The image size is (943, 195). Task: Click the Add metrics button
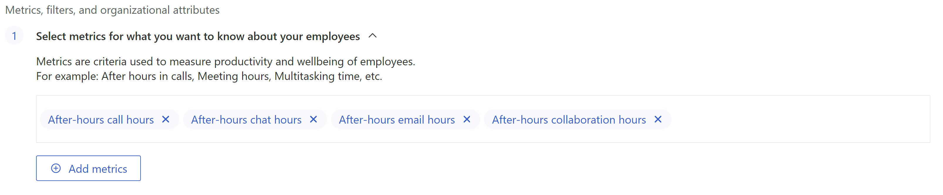[88, 168]
